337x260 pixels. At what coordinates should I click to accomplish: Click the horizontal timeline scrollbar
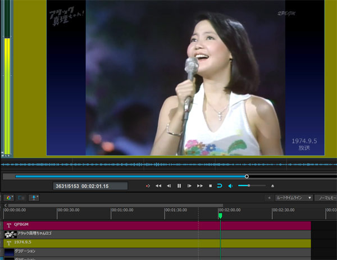coord(116,206)
